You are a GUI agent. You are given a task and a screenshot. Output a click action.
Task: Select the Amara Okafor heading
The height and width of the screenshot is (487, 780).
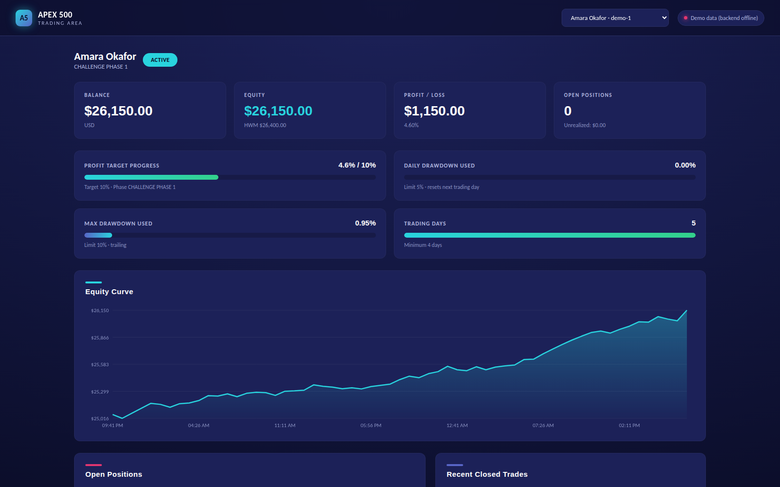point(105,56)
